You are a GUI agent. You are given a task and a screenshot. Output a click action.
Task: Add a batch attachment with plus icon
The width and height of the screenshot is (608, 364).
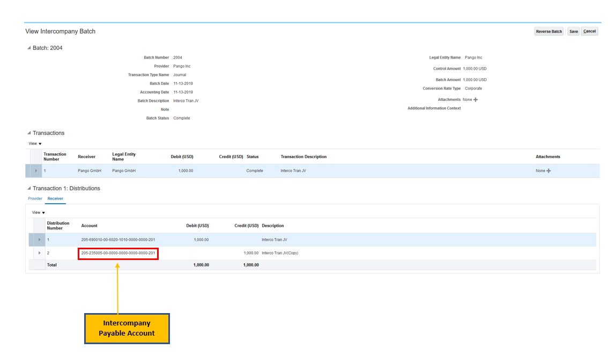(476, 100)
